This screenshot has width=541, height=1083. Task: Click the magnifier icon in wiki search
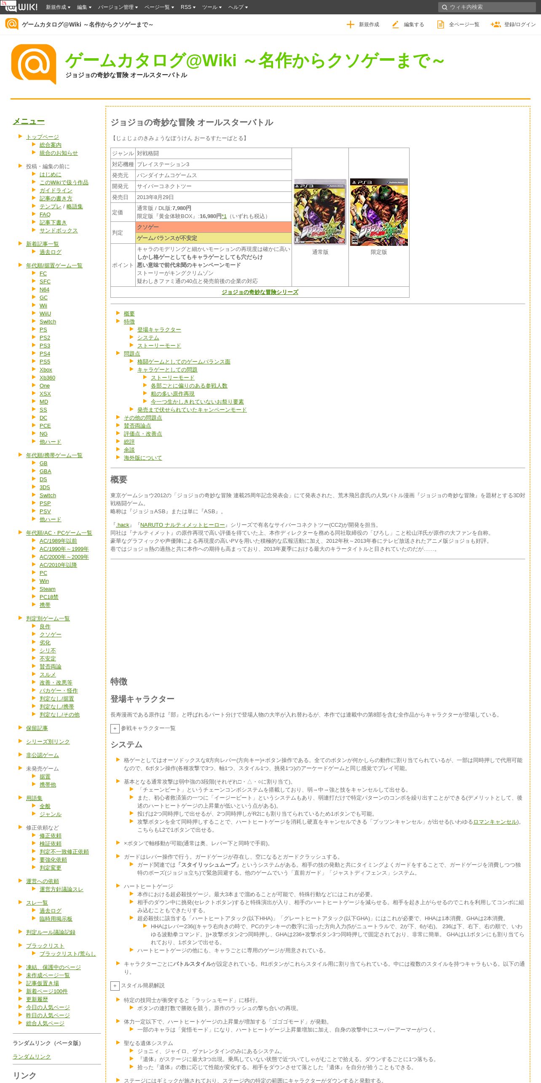[x=444, y=7]
